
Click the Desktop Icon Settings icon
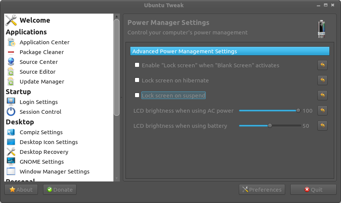pos(11,142)
